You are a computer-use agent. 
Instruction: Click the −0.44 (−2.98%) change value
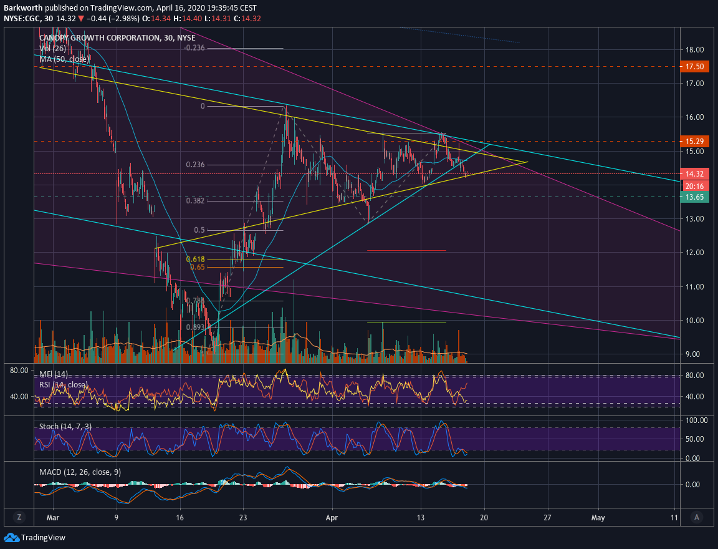coord(112,19)
